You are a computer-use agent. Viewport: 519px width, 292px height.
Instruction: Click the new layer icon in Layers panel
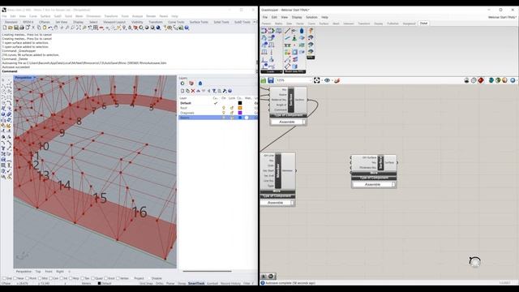coord(182,91)
